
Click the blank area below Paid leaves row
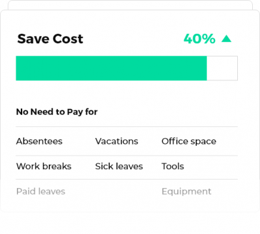pos(130,205)
